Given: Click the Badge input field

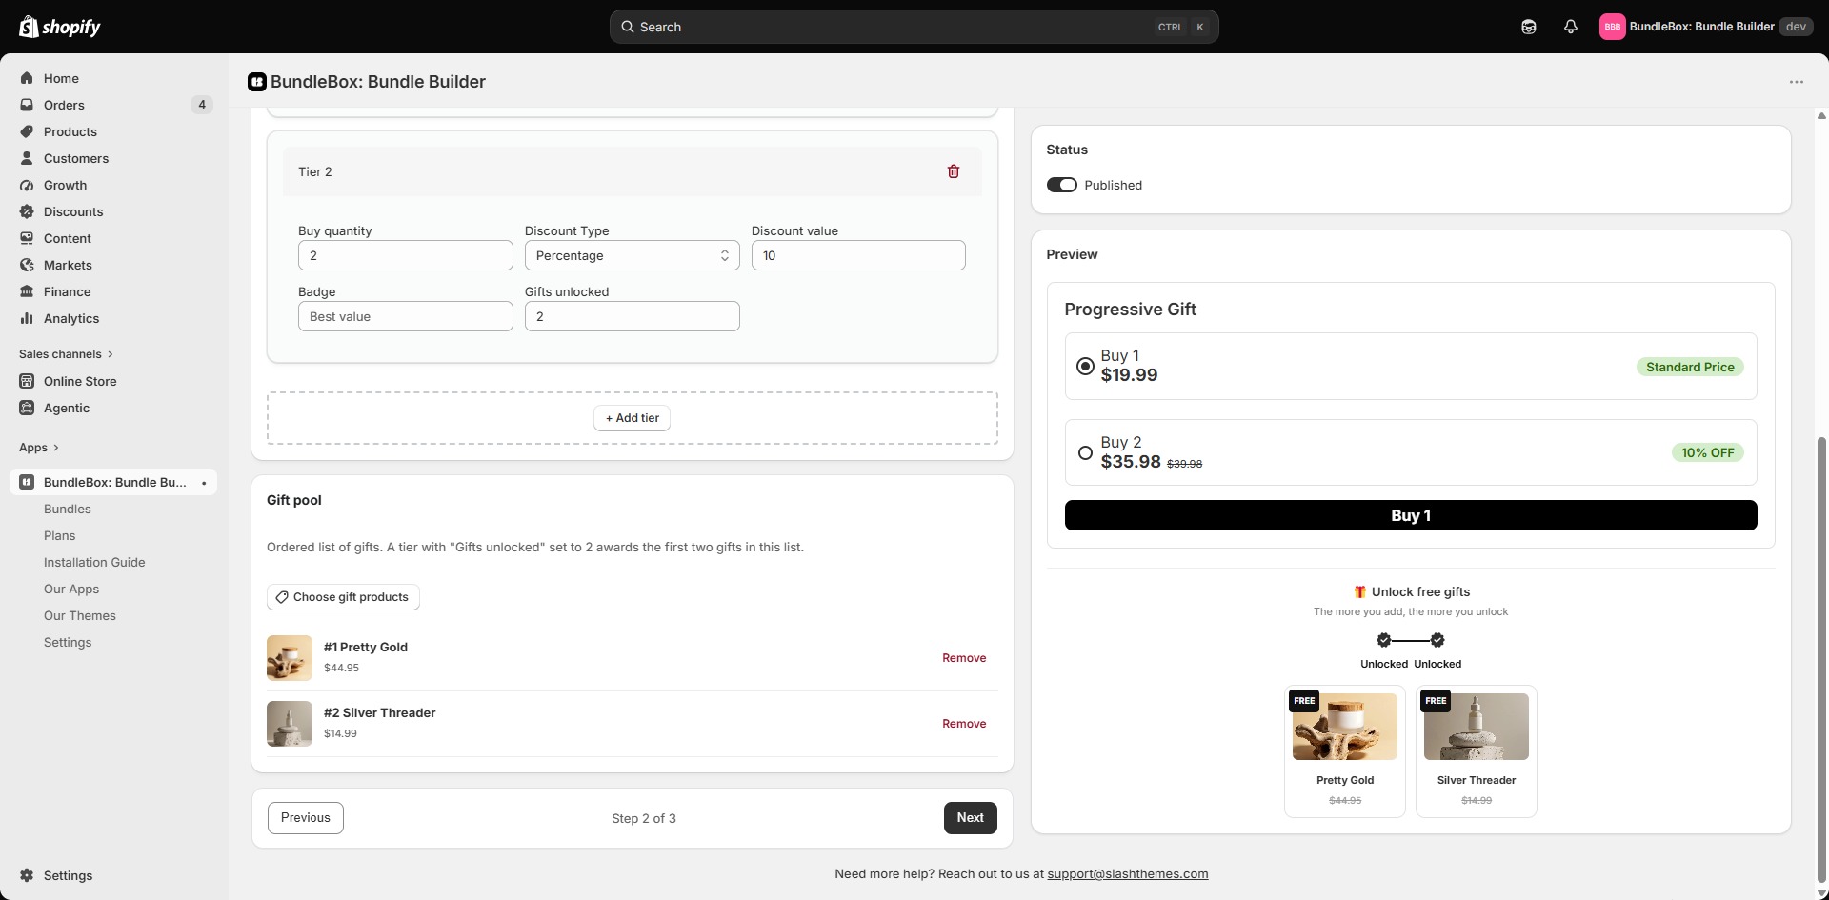Looking at the screenshot, I should 406,316.
